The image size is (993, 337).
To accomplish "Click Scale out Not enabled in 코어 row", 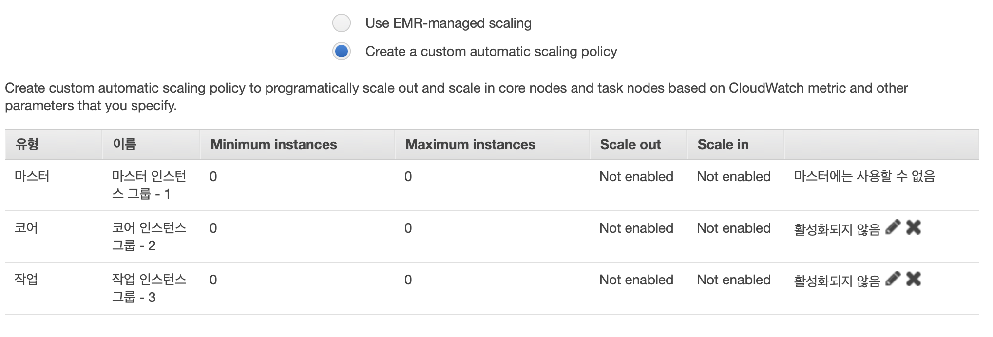I will click(636, 228).
